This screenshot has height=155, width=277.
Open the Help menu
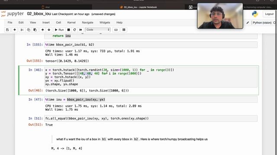119,22
